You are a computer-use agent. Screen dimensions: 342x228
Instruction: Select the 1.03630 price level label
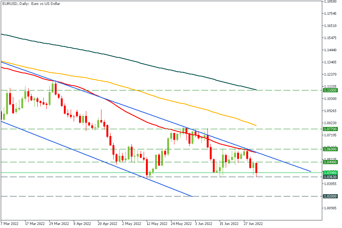[x=329, y=177]
